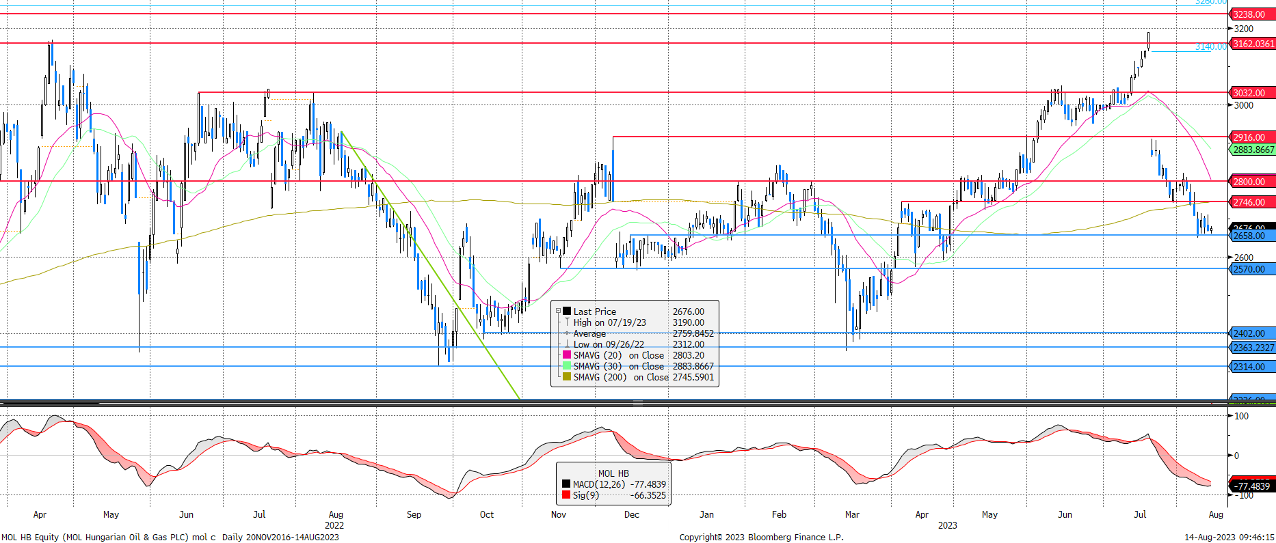Viewport: 1276px width, 543px height.
Task: Click the 100 label on MACD axis
Action: 1241,416
